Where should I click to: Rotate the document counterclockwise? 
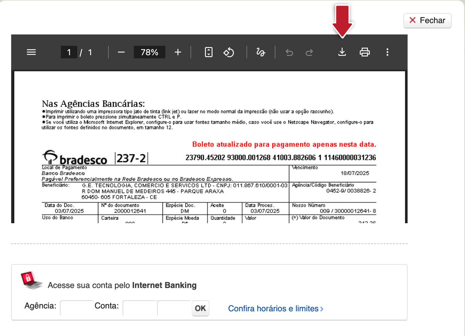pos(229,52)
